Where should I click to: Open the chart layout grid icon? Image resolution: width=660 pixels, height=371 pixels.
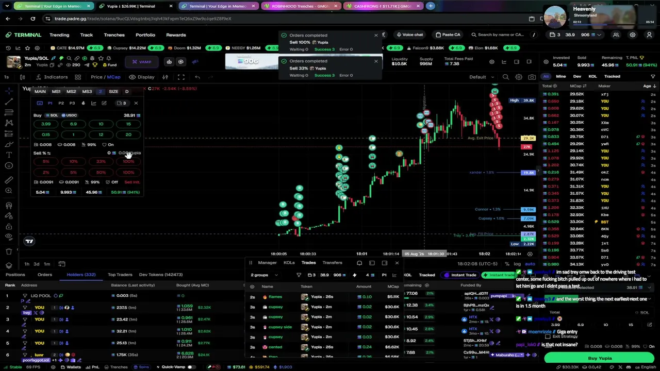coord(78,77)
